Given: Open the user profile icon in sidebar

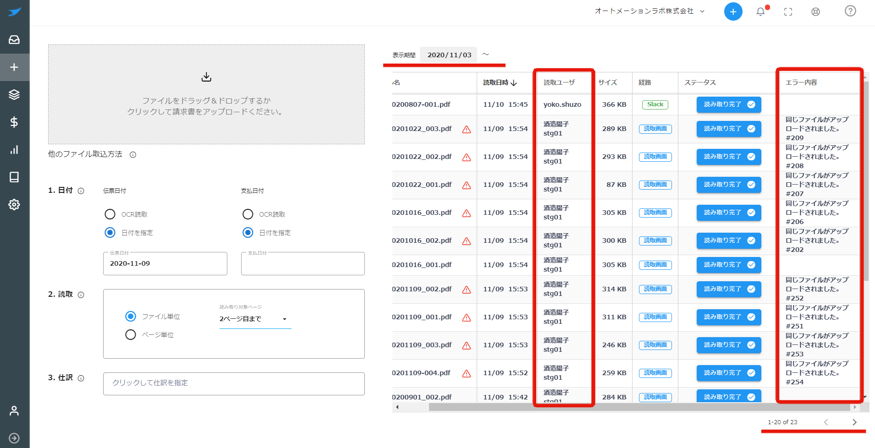Looking at the screenshot, I should (14, 411).
